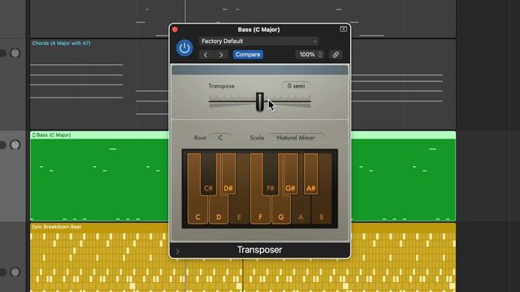Toggle the F# black key

[x=271, y=174]
